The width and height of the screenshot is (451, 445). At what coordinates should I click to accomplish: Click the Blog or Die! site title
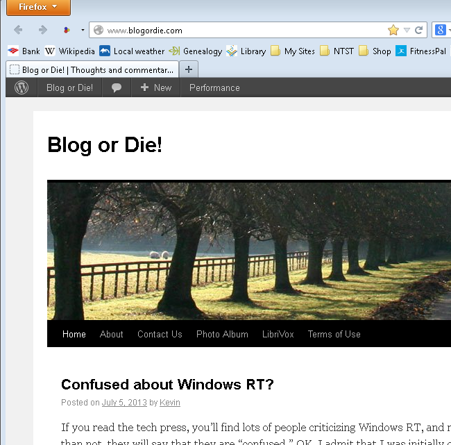[x=105, y=145]
